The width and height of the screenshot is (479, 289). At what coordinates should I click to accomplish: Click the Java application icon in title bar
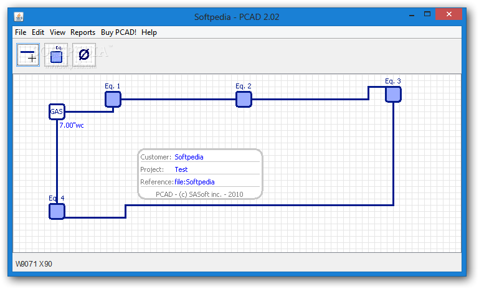pos(19,16)
